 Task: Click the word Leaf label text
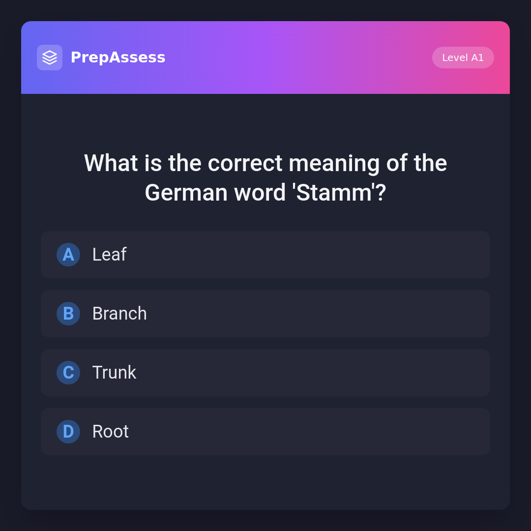[x=109, y=255]
